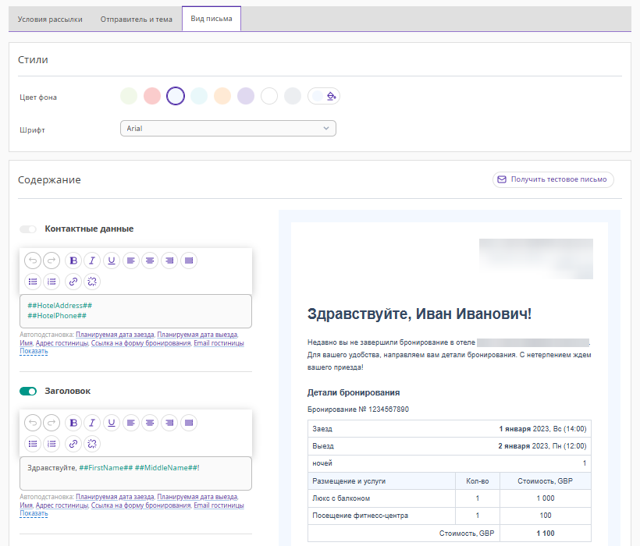Select the pink background color swatch
Screen dimensions: 640x546
click(152, 96)
